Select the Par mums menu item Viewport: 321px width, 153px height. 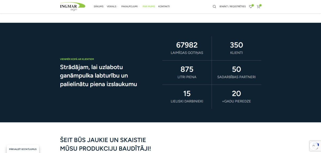[x=149, y=6]
